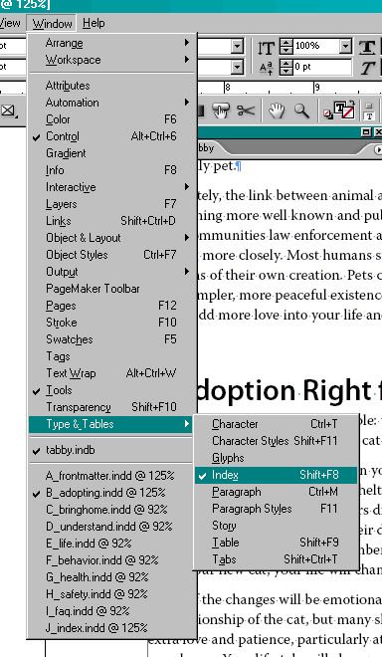Image resolution: width=382 pixels, height=657 pixels.
Task: Click the bold T type style icon
Action: tap(367, 47)
